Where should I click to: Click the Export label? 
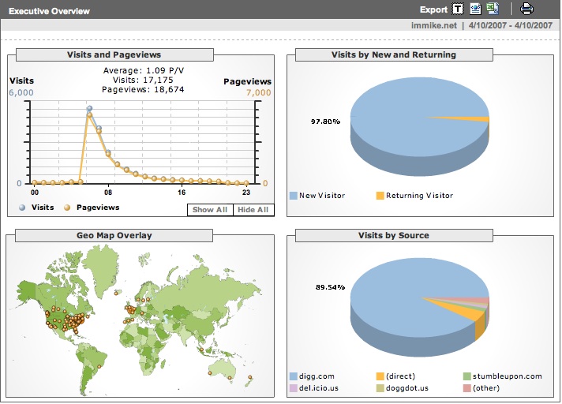(x=433, y=9)
